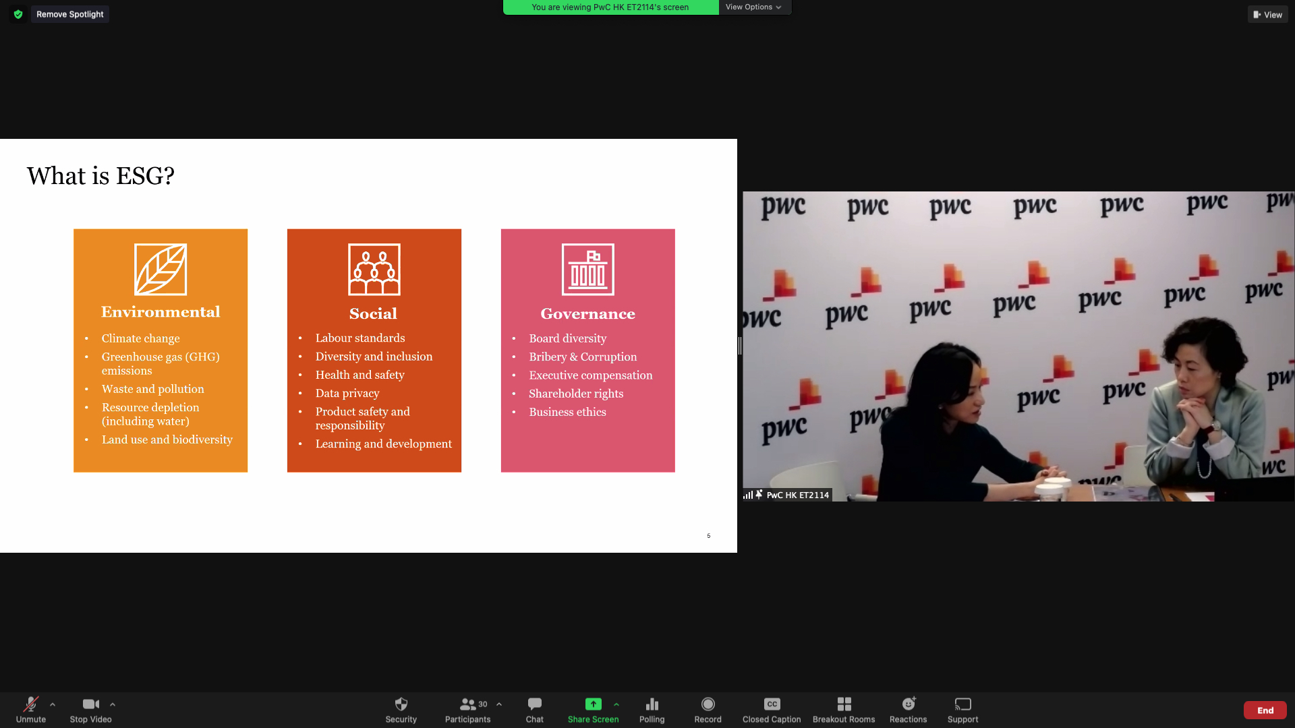Toggle Stop Video camera button
This screenshot has width=1295, height=728.
point(90,705)
